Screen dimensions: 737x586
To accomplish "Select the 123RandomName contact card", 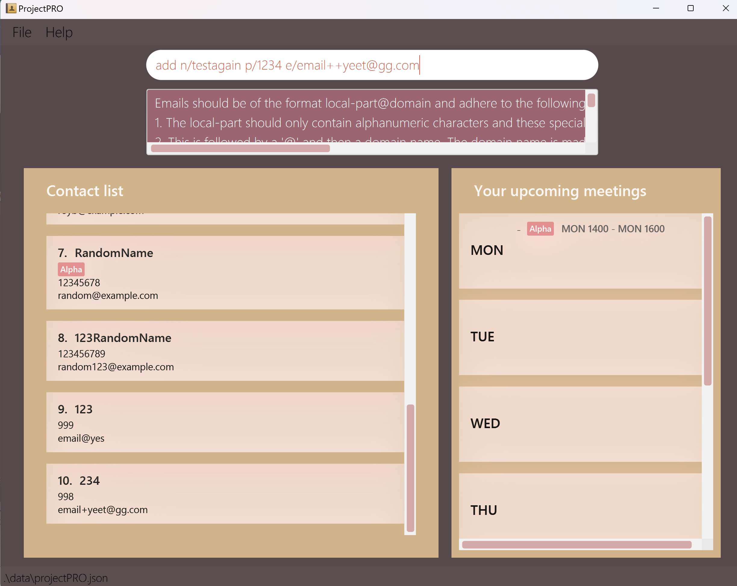I will 225,351.
